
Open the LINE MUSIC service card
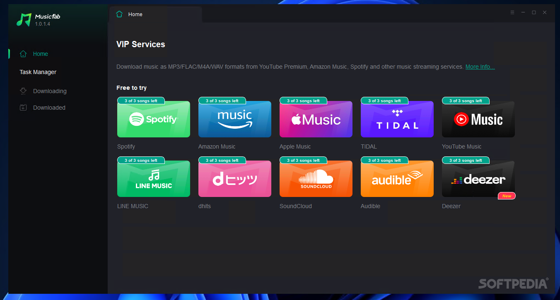pos(154,179)
